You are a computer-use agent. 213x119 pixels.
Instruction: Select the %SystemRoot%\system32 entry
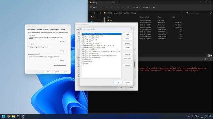coord(102,40)
